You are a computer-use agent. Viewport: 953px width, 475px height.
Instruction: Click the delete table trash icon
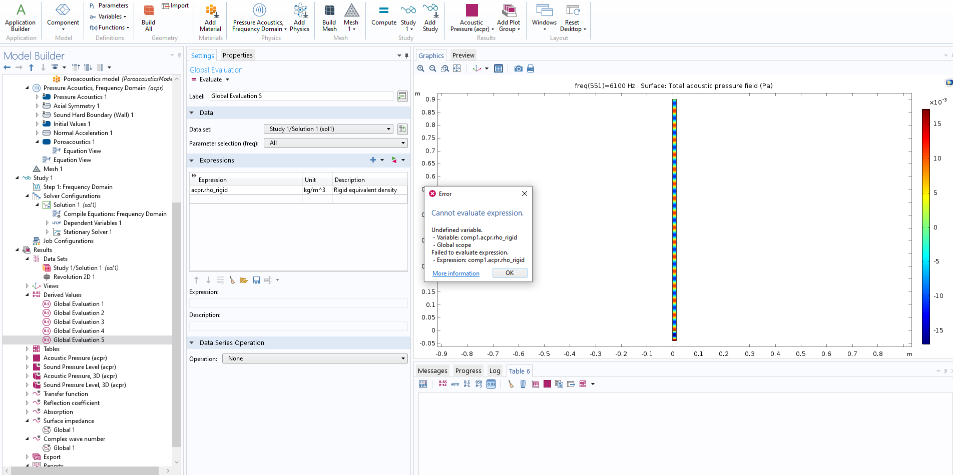523,384
